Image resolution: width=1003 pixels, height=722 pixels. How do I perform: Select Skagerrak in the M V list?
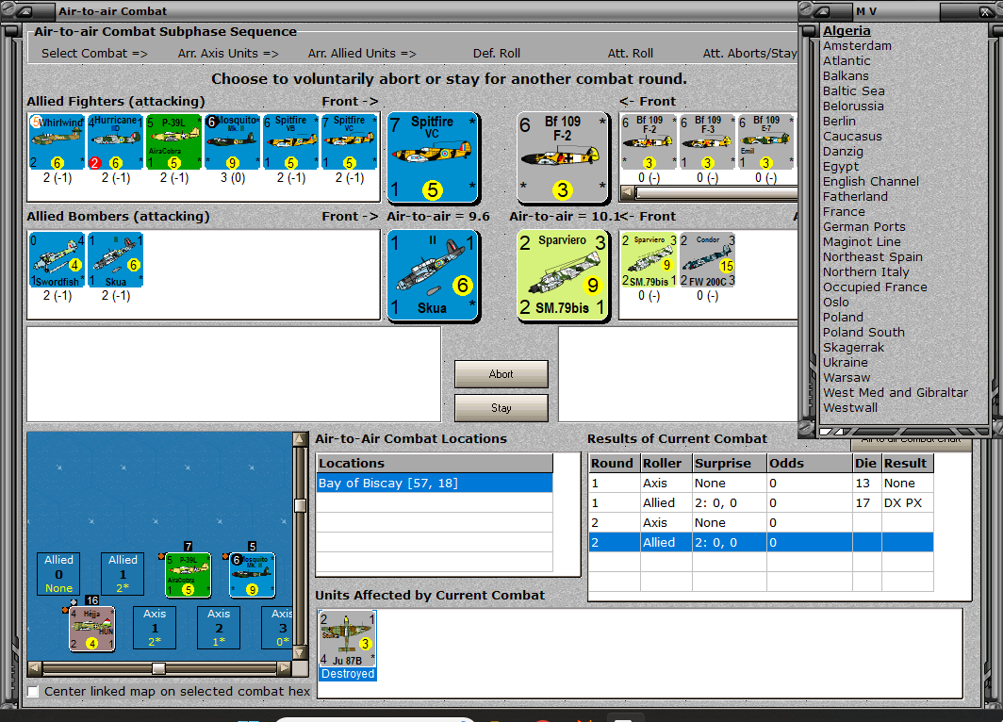click(x=853, y=347)
